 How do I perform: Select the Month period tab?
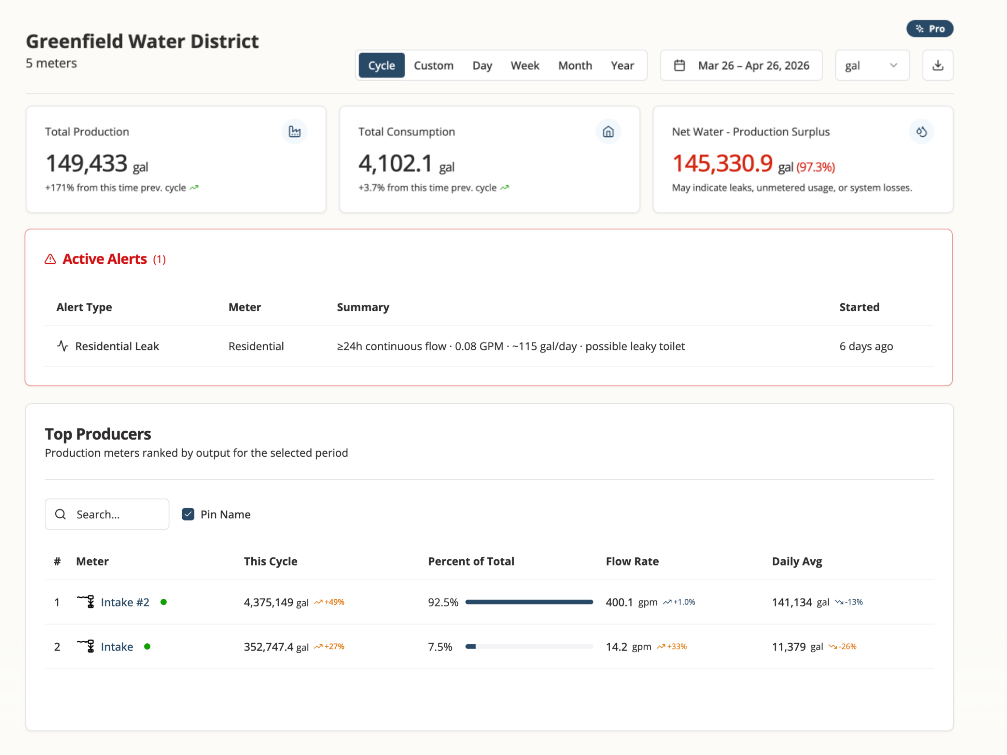tap(575, 65)
